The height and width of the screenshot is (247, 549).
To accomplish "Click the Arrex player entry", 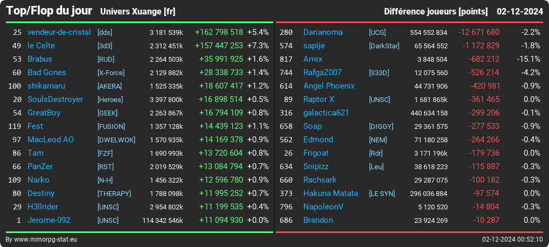I will [x=312, y=59].
